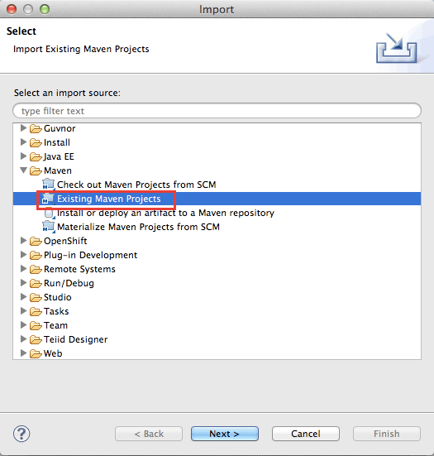Click the Guvnor folder icon
The image size is (434, 456).
[36, 128]
